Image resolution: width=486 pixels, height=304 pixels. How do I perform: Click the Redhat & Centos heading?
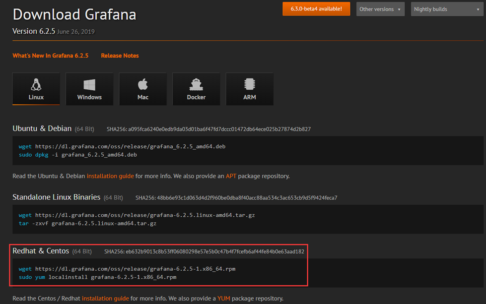[41, 251]
